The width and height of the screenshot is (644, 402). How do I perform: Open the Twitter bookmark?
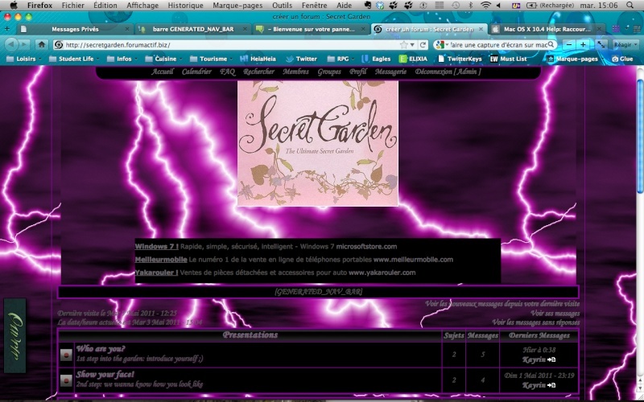302,59
